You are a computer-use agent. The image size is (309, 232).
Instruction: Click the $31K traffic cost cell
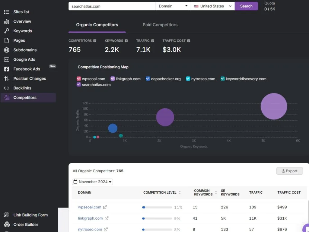[x=282, y=218]
